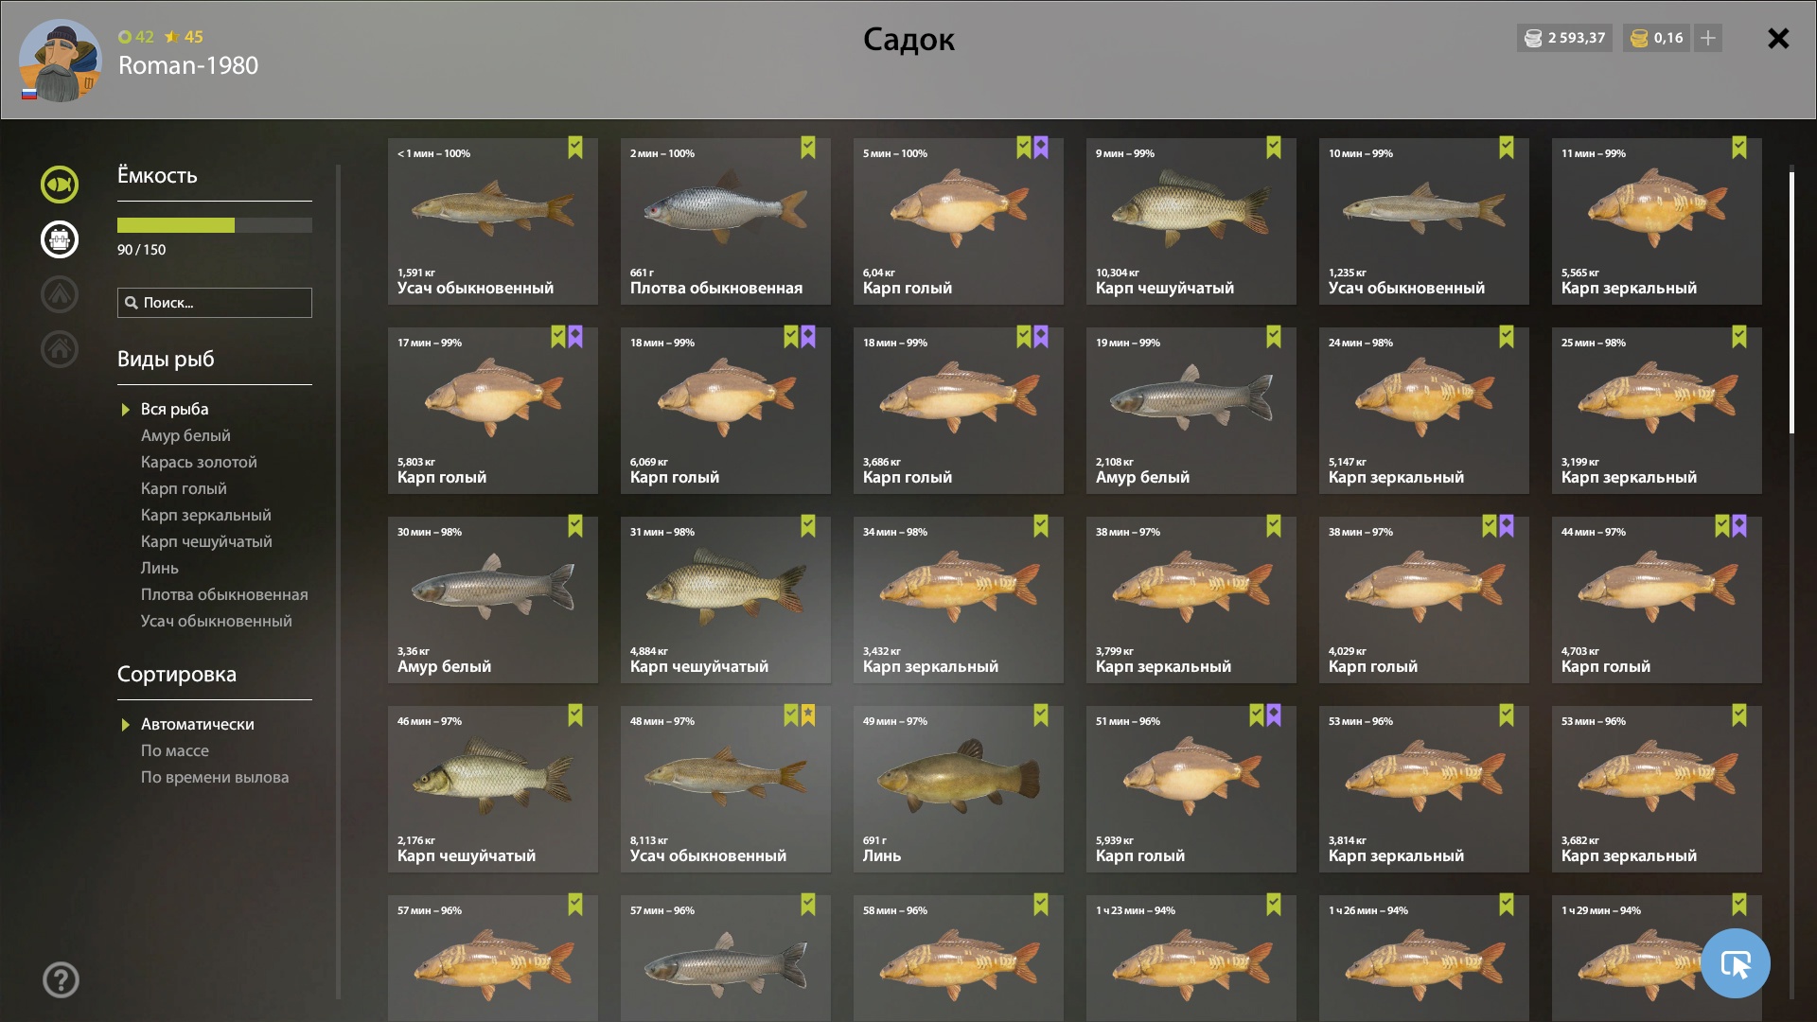Open the tent camp sidebar icon

click(x=59, y=294)
